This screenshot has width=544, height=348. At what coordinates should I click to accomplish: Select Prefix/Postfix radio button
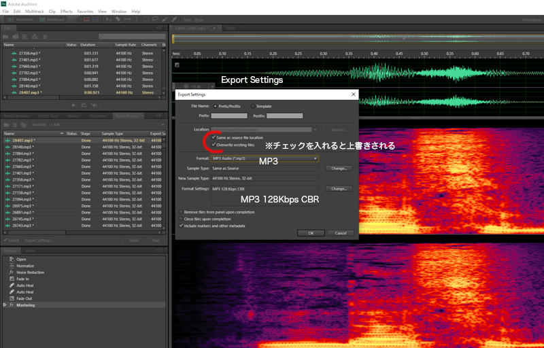[x=216, y=107]
